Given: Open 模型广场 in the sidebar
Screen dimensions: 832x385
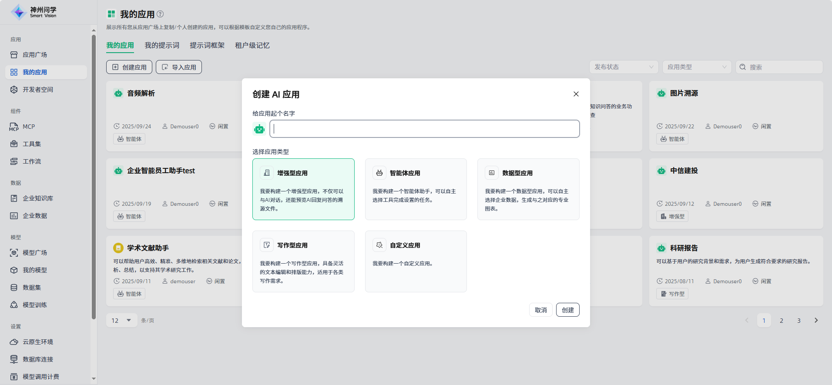Looking at the screenshot, I should (x=35, y=253).
